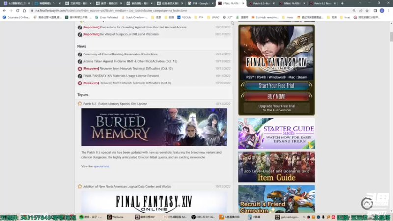Viewport: 393px width, 221px height.
Task: Click the Topics section heading
Action: pyautogui.click(x=83, y=95)
